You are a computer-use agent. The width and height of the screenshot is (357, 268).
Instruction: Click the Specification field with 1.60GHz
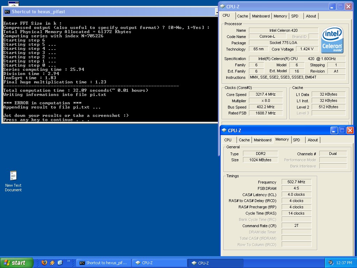[297, 59]
